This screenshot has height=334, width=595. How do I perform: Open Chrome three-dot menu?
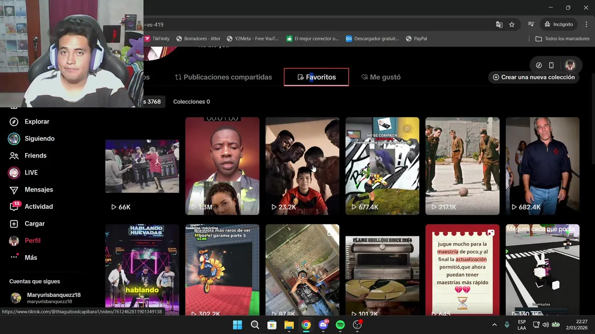tap(586, 24)
